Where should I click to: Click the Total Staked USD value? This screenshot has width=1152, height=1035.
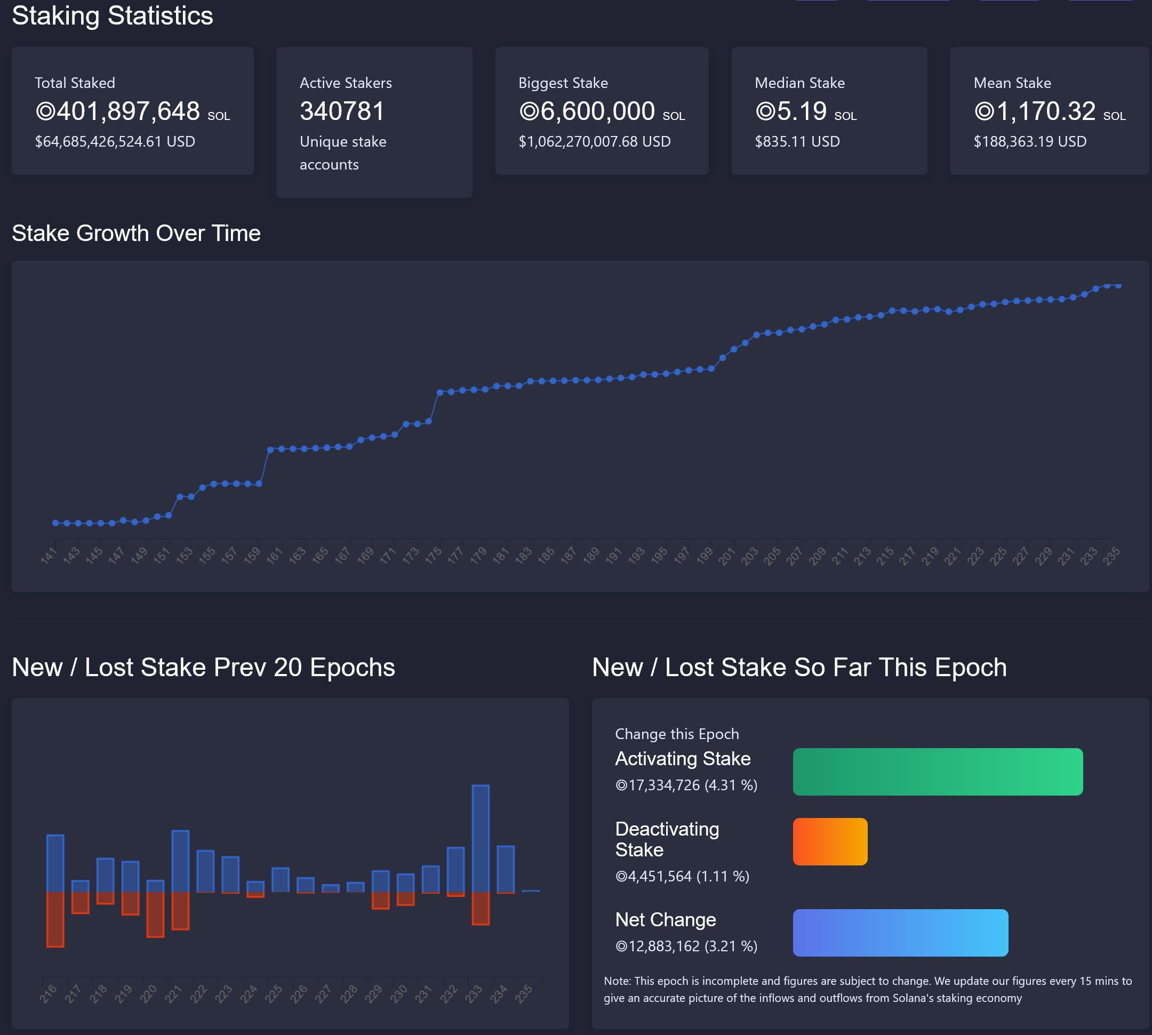(x=115, y=142)
